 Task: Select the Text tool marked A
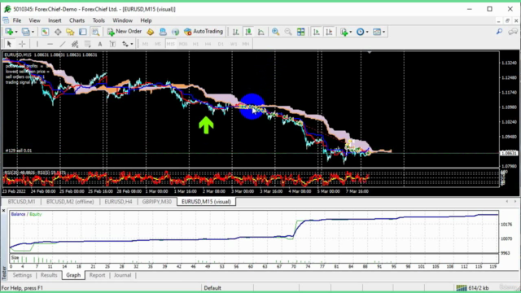(x=99, y=44)
